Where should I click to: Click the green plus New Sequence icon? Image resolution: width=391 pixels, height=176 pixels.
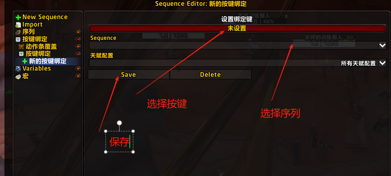tap(18, 17)
